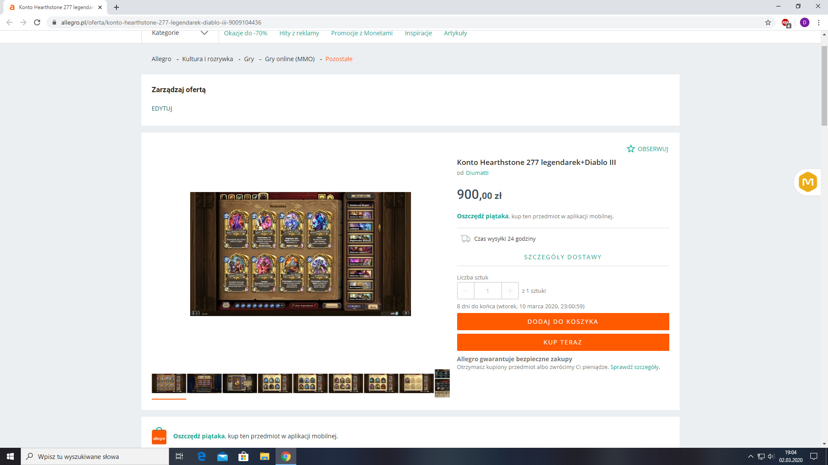
Task: Go to Allegro breadcrumb link
Action: [161, 59]
